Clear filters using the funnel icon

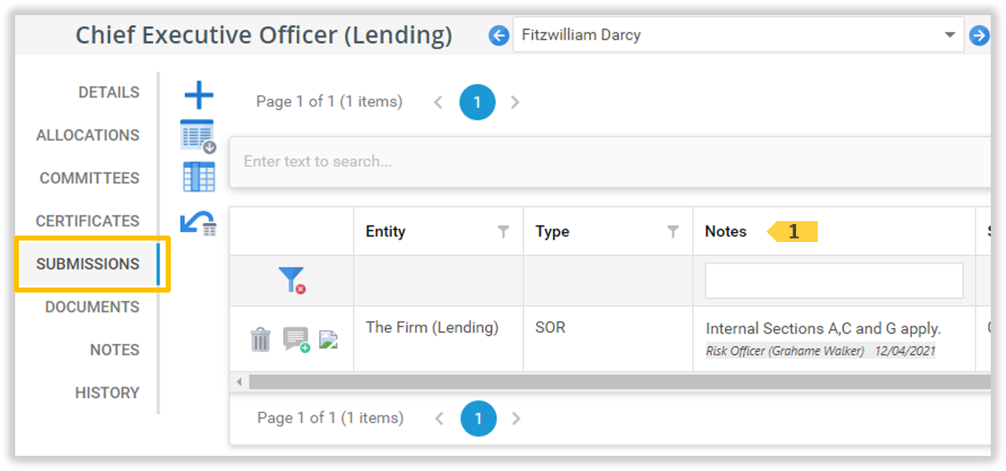coord(292,280)
